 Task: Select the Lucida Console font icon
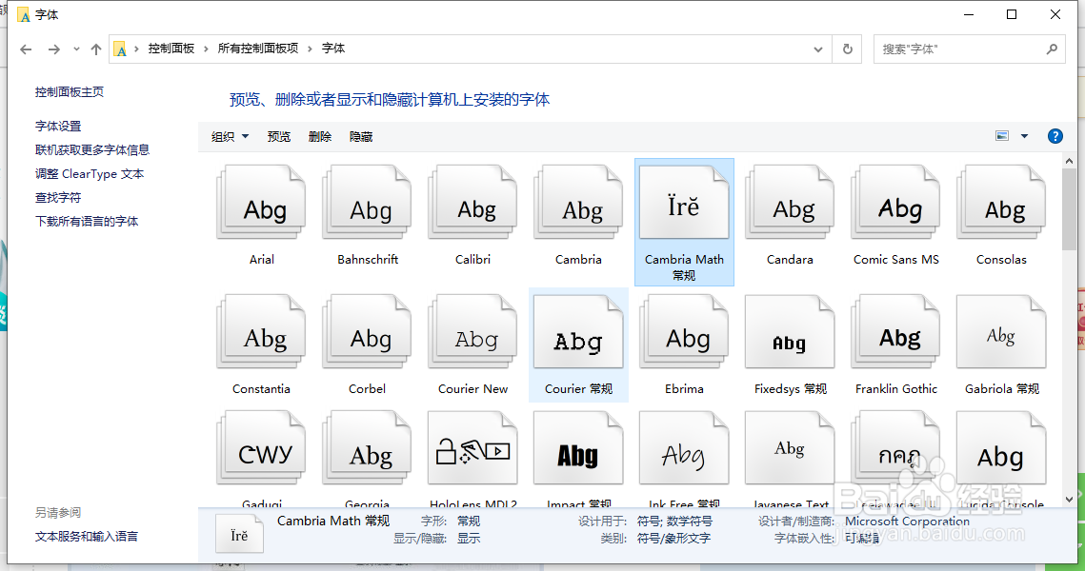(1001, 448)
